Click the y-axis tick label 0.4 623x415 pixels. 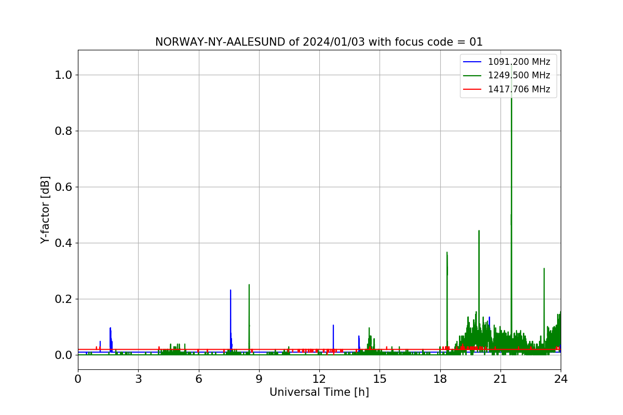pos(63,243)
